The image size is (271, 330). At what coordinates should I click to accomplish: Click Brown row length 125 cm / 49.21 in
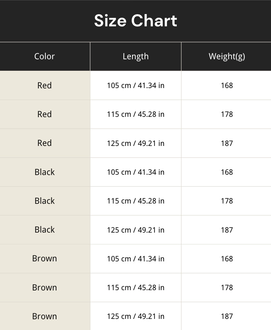[135, 316]
